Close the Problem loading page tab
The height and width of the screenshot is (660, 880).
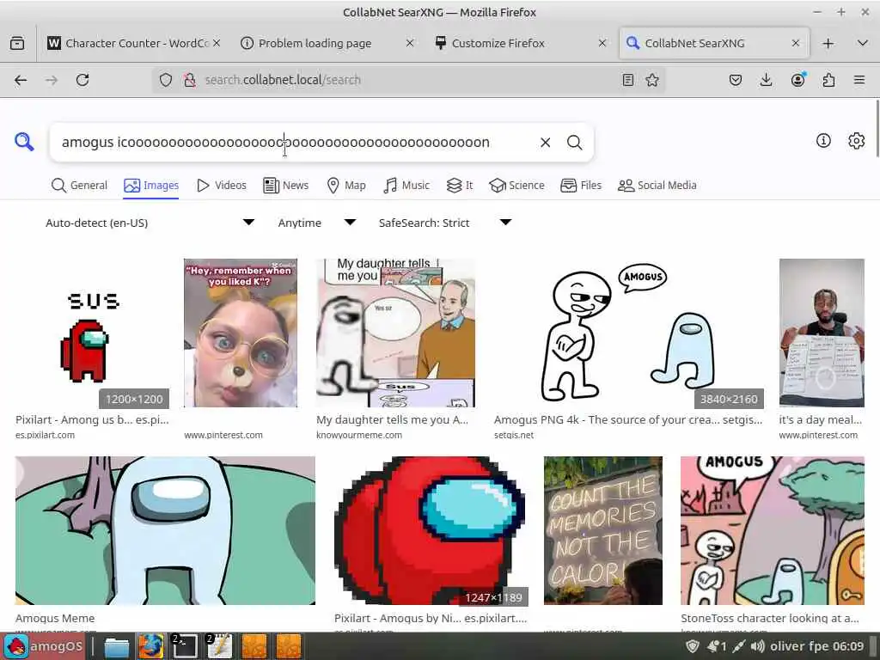[410, 43]
